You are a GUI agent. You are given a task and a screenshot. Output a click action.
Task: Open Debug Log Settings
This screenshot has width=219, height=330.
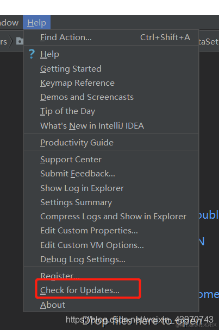click(x=111, y=259)
